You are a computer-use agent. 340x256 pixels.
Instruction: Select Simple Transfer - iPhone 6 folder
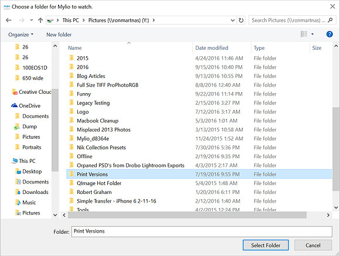(x=117, y=201)
